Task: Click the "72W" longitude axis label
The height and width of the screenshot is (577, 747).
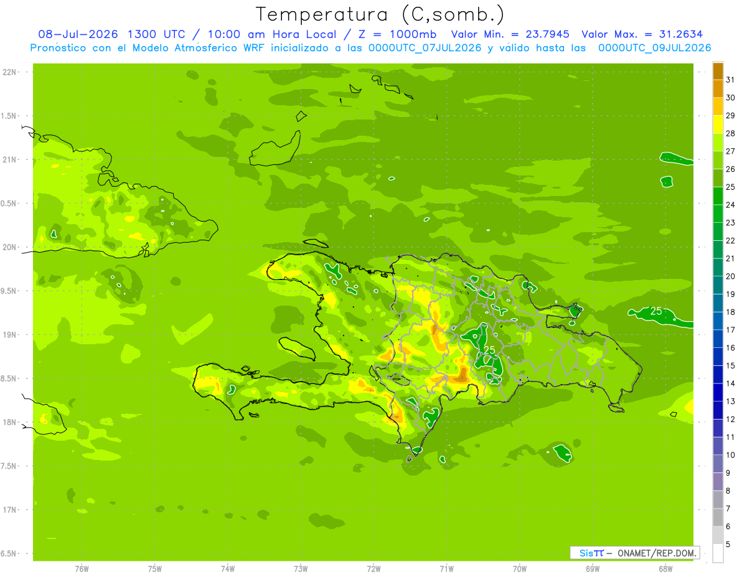Action: [x=374, y=569]
